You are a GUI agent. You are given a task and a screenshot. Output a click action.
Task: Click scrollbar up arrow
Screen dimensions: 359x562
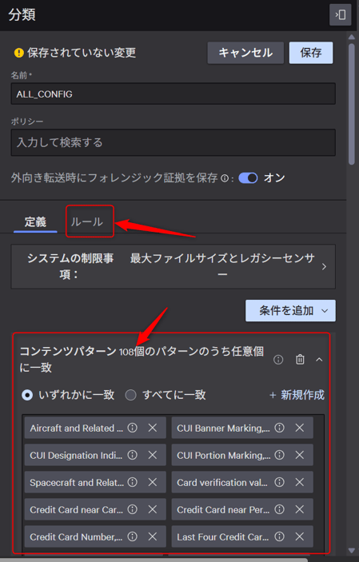point(352,38)
